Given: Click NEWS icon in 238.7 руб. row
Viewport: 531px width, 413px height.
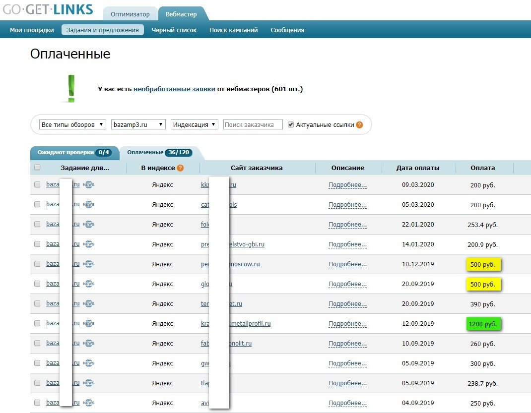Looking at the screenshot, I should [x=89, y=383].
